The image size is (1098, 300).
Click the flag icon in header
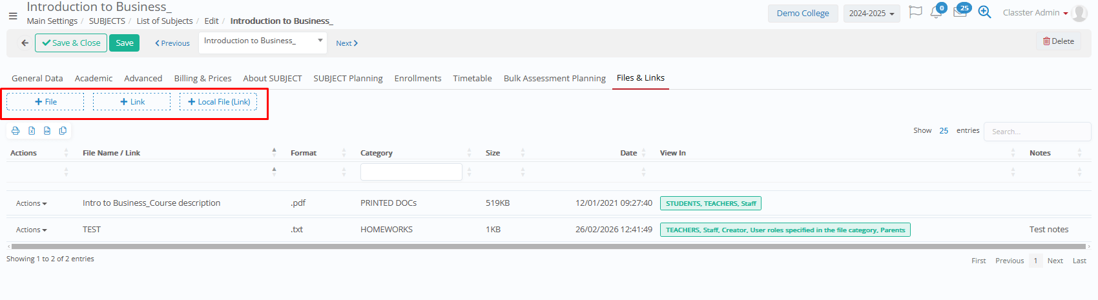pyautogui.click(x=915, y=13)
